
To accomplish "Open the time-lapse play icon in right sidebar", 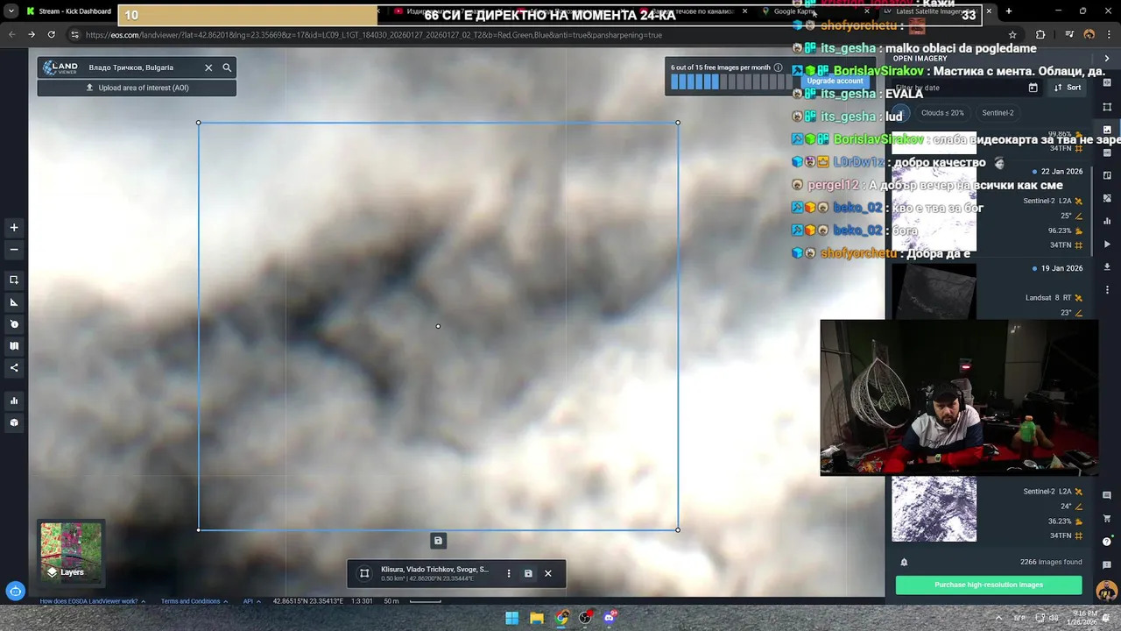I will tap(1107, 245).
